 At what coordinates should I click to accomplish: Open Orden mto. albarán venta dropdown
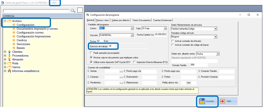click(218, 54)
